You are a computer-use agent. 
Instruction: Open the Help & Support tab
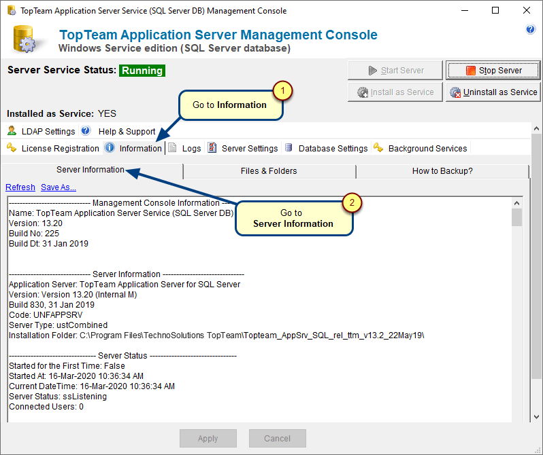pos(127,131)
